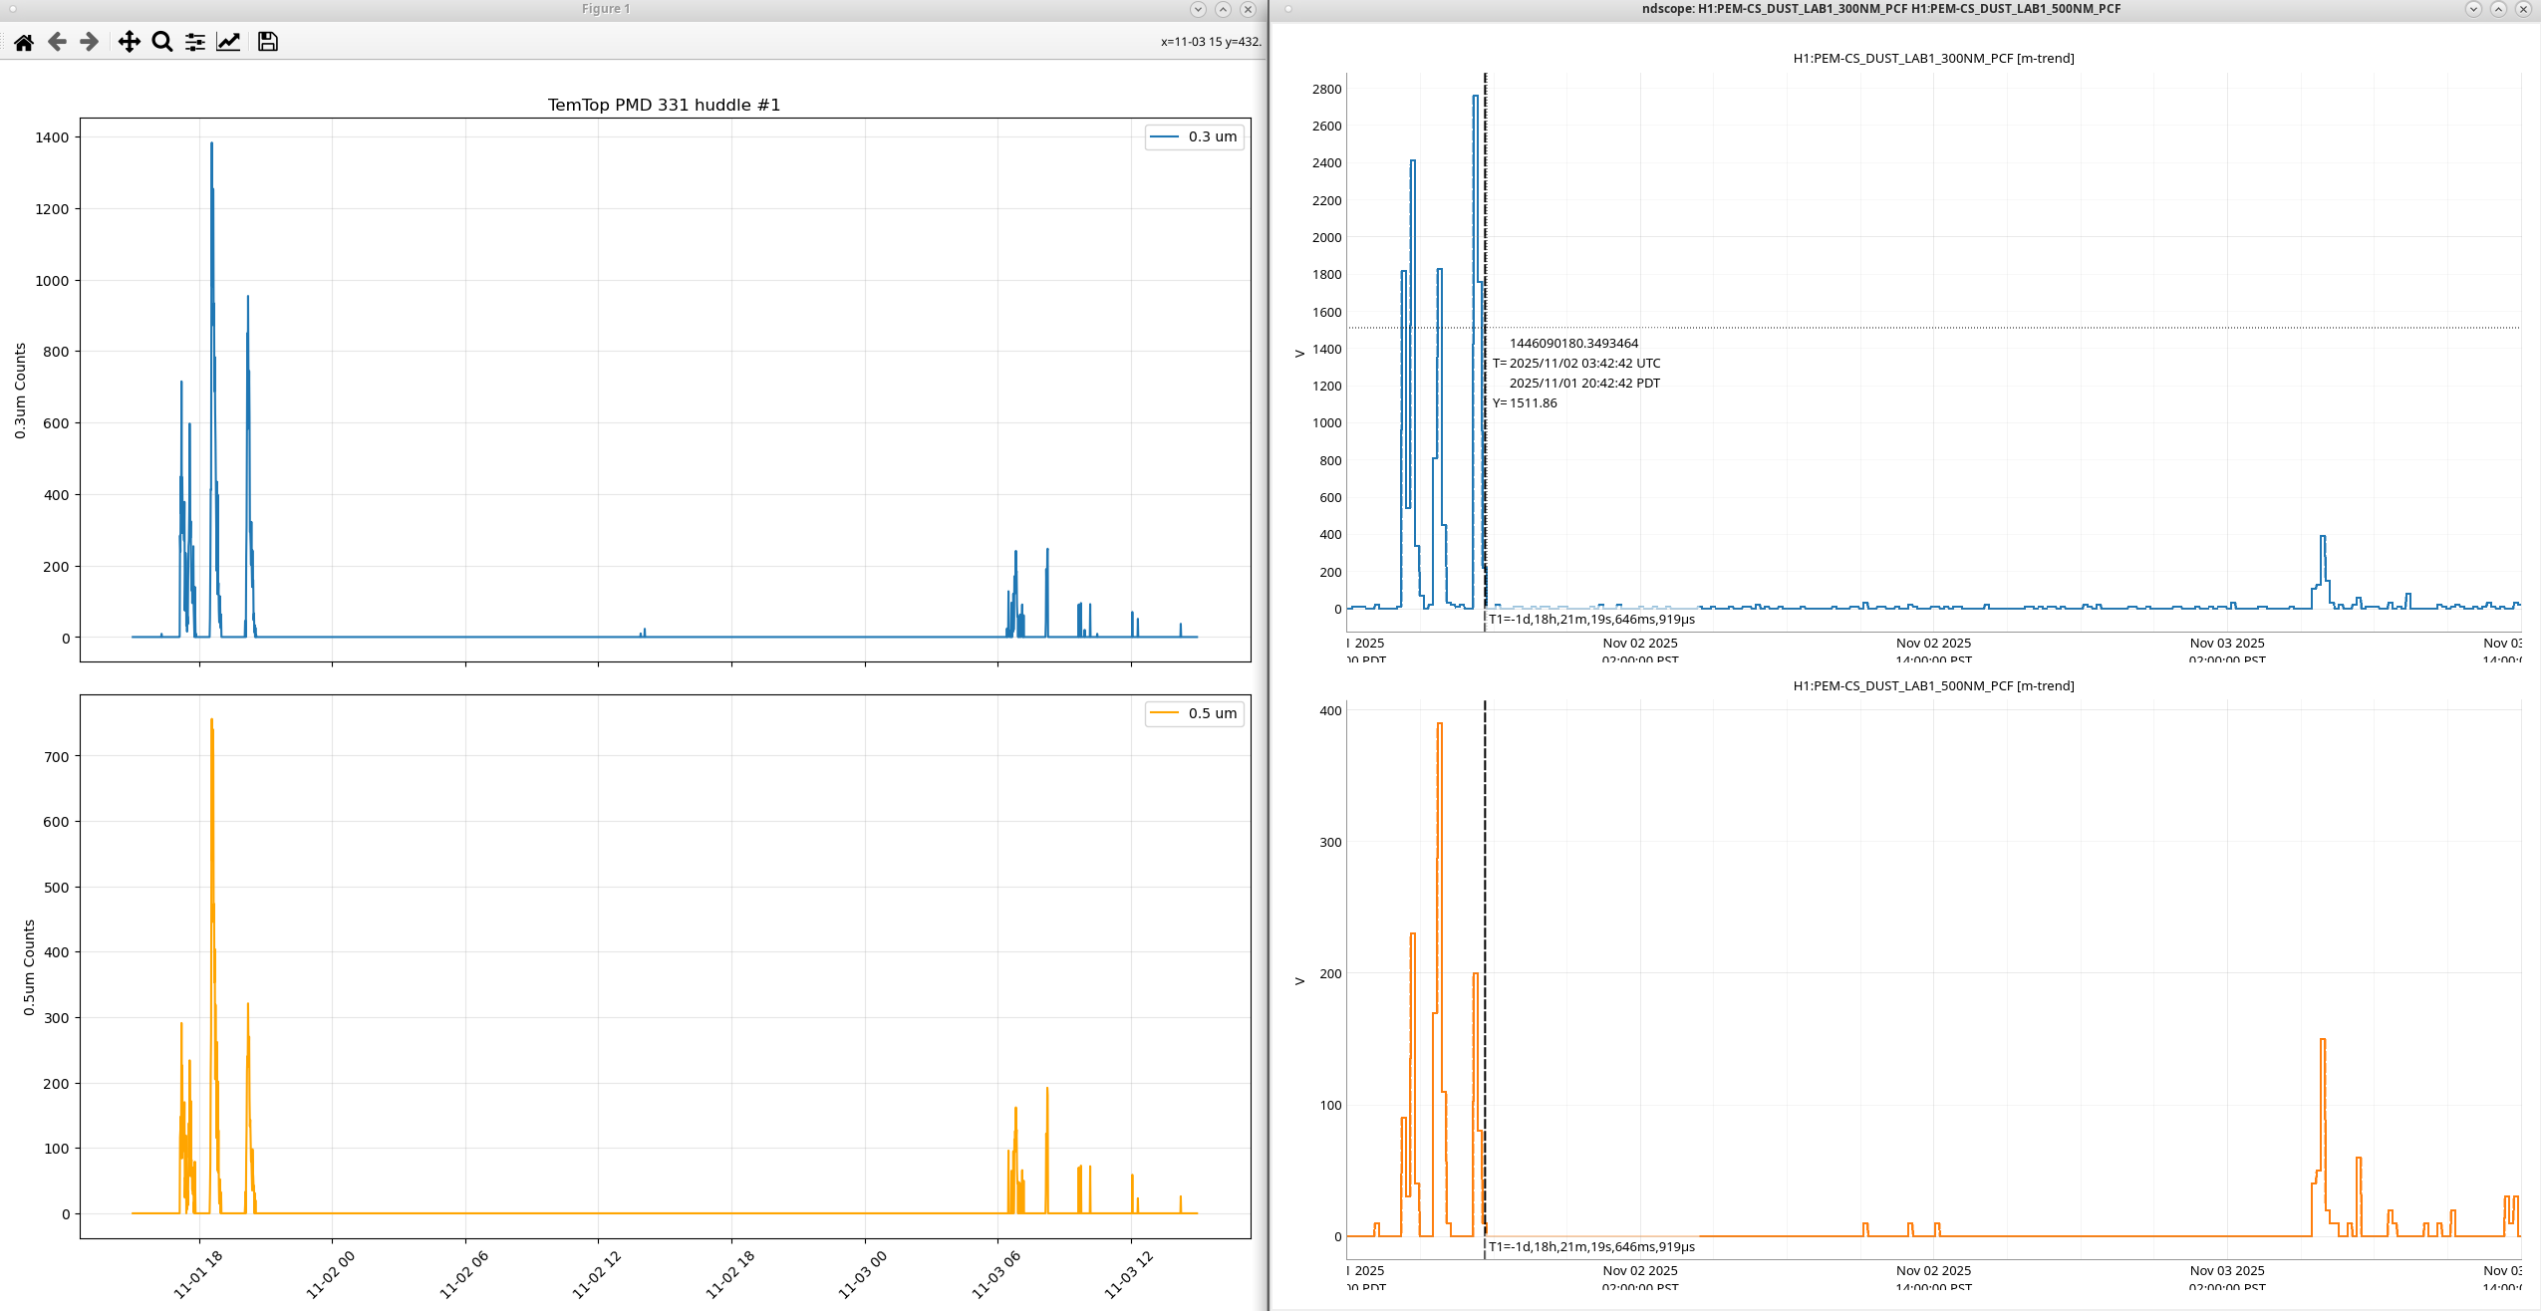Minimize the ndscope window with the down chevron
Viewport: 2541px width, 1311px height.
click(2473, 9)
